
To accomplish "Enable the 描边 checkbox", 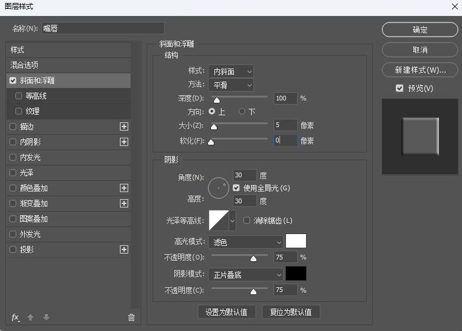I will point(12,126).
